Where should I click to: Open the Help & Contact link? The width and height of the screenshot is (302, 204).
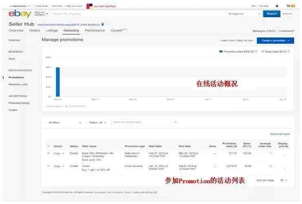[x=74, y=6]
